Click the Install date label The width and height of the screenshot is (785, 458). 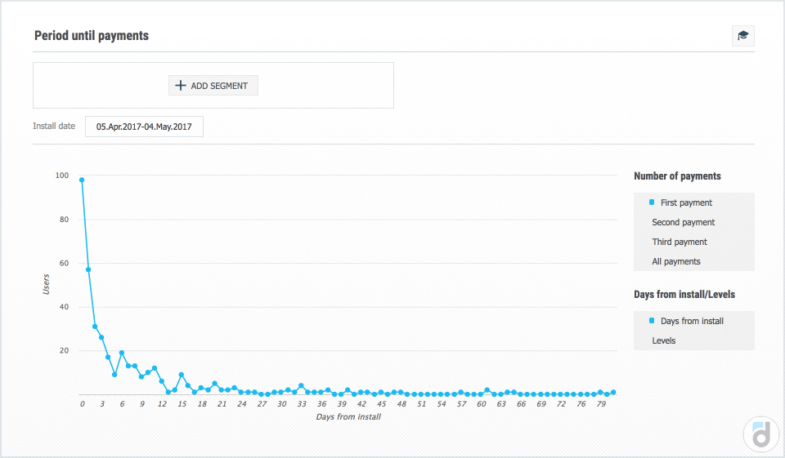[x=54, y=127]
